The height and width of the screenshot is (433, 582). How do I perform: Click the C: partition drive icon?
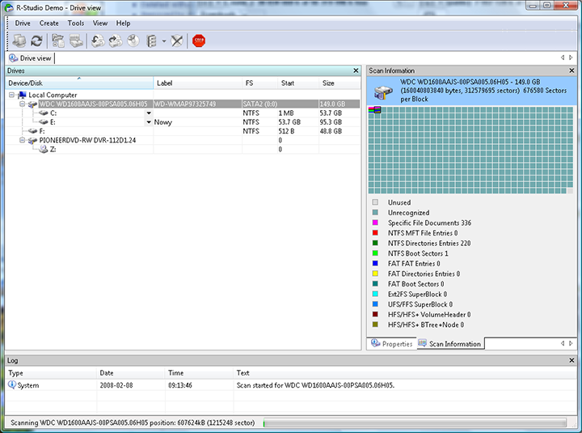(44, 113)
